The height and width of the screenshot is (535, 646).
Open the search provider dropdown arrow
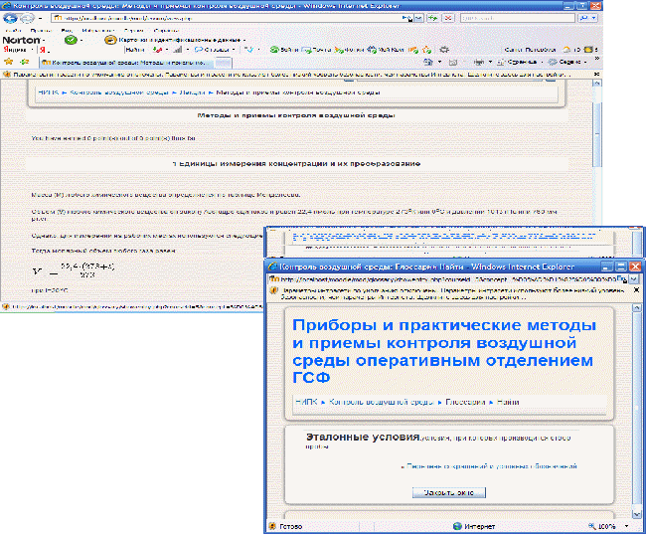593,18
